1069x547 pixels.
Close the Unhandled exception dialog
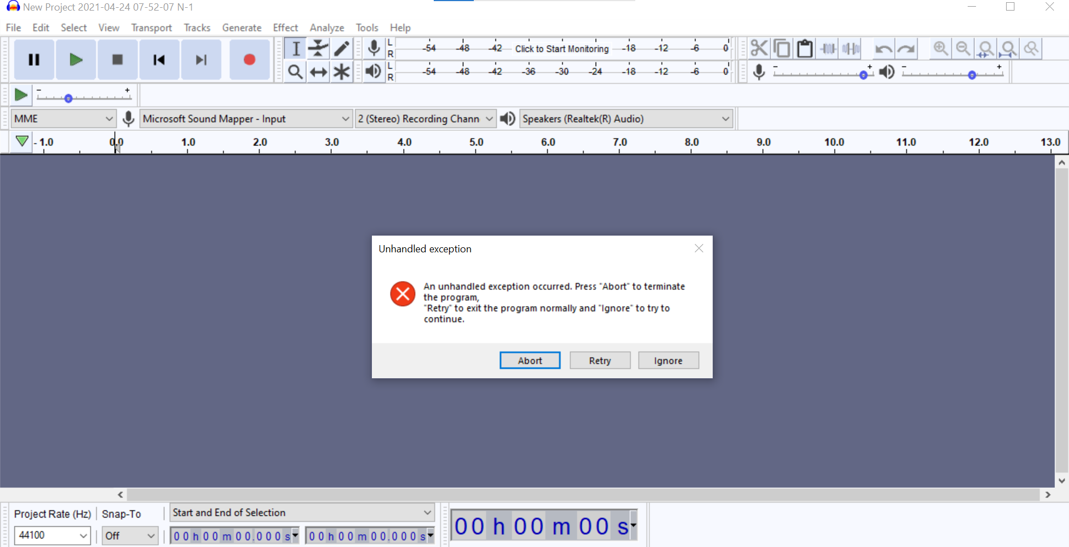[x=699, y=248]
